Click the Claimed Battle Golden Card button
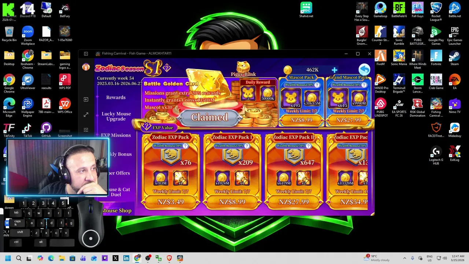The width and height of the screenshot is (469, 264). [x=209, y=117]
